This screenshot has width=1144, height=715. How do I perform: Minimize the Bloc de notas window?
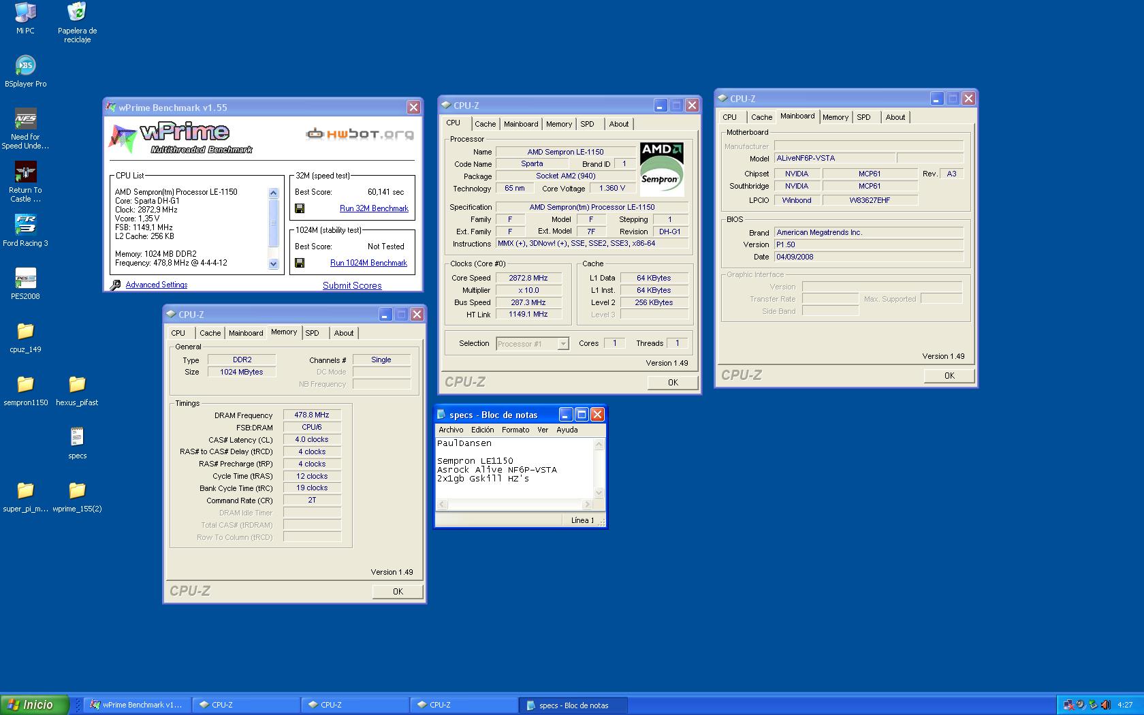tap(565, 415)
